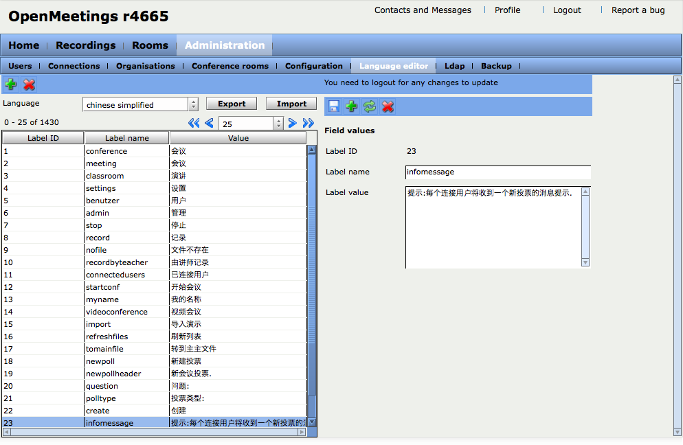Open the Language dropdown showing chinese simplified
Image resolution: width=683 pixels, height=445 pixels.
[140, 104]
